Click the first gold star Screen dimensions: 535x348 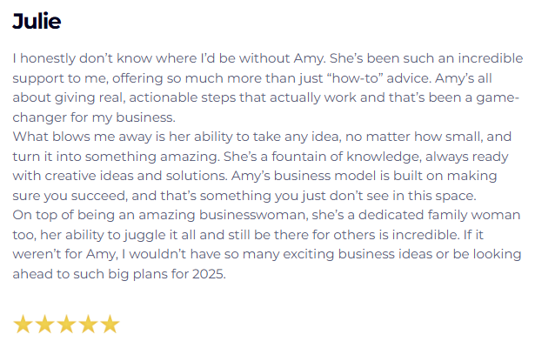(23, 324)
